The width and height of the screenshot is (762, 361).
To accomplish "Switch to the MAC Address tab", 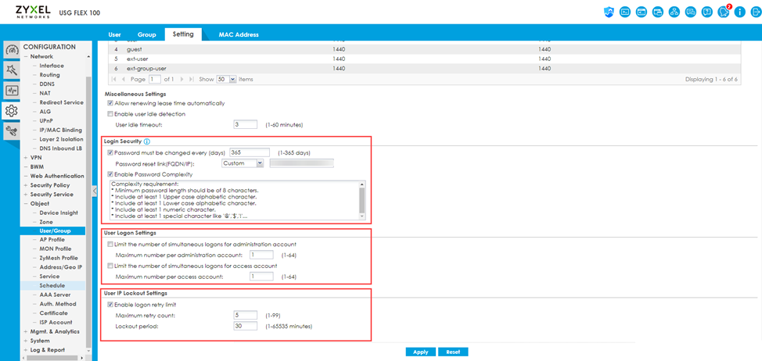I will pyautogui.click(x=239, y=34).
